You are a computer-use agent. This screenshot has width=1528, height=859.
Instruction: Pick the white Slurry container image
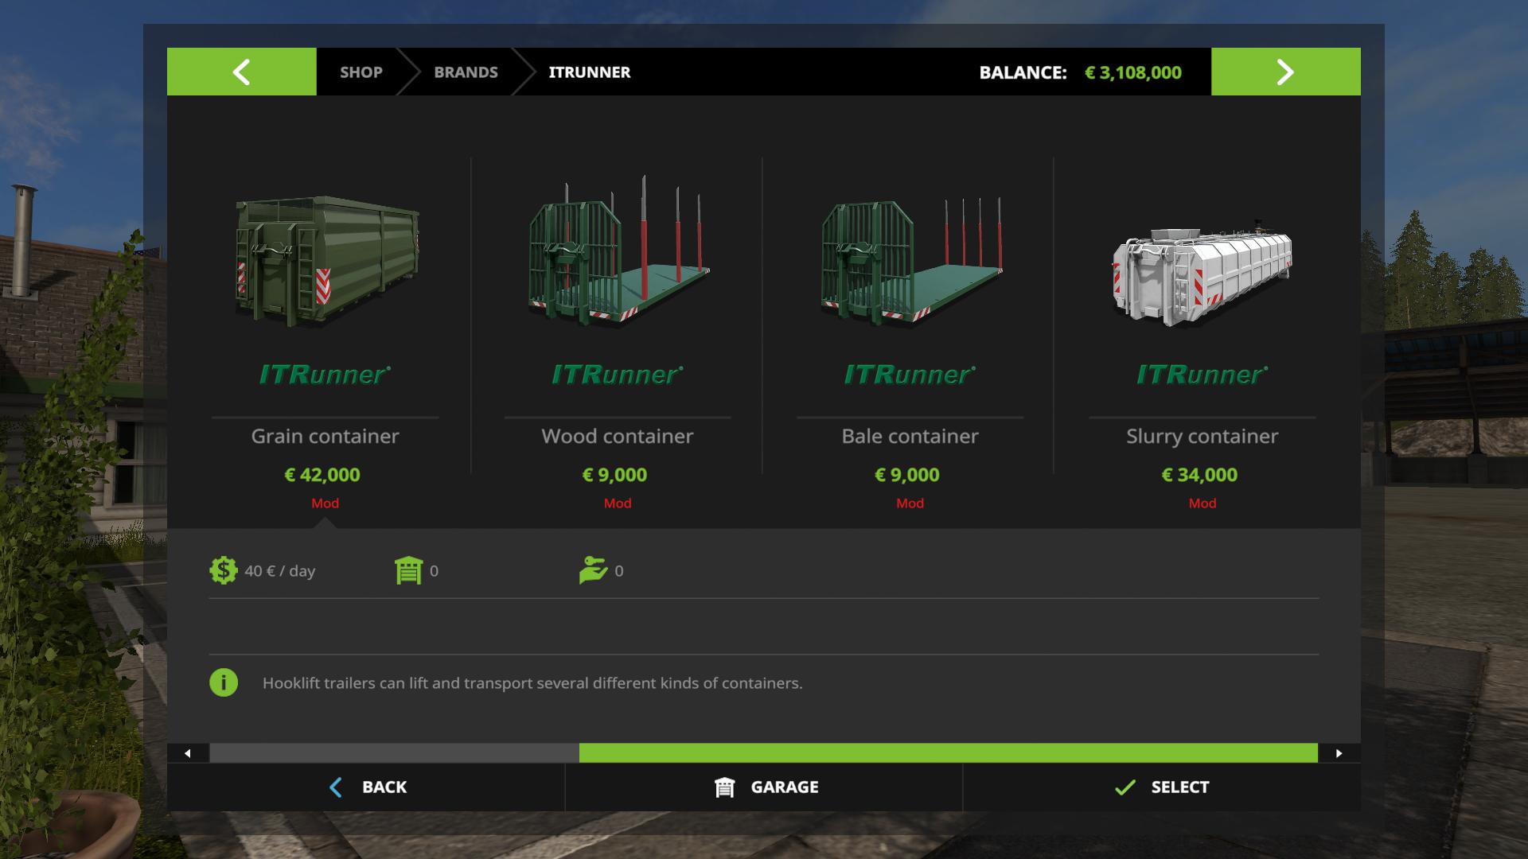click(1202, 274)
